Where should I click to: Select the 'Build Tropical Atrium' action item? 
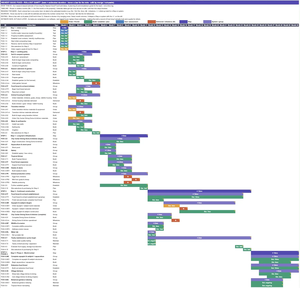coord(19,159)
